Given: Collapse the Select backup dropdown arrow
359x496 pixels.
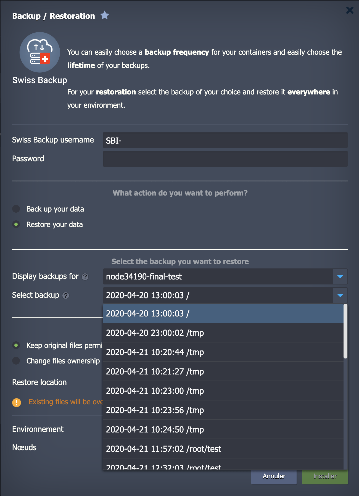Looking at the screenshot, I should (x=340, y=295).
